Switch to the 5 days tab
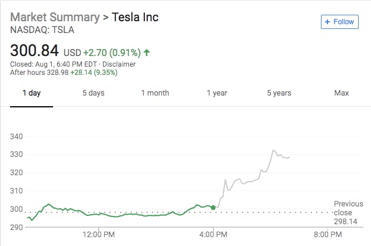The height and width of the screenshot is (246, 371). point(93,93)
